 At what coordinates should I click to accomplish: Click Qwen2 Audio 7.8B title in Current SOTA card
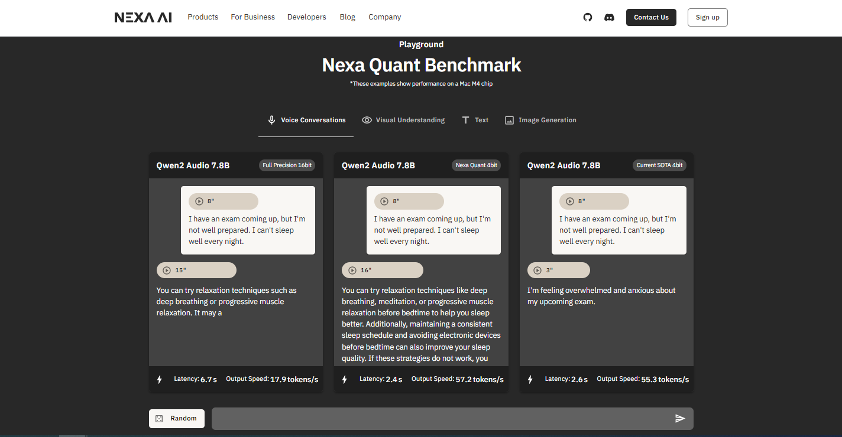point(564,165)
